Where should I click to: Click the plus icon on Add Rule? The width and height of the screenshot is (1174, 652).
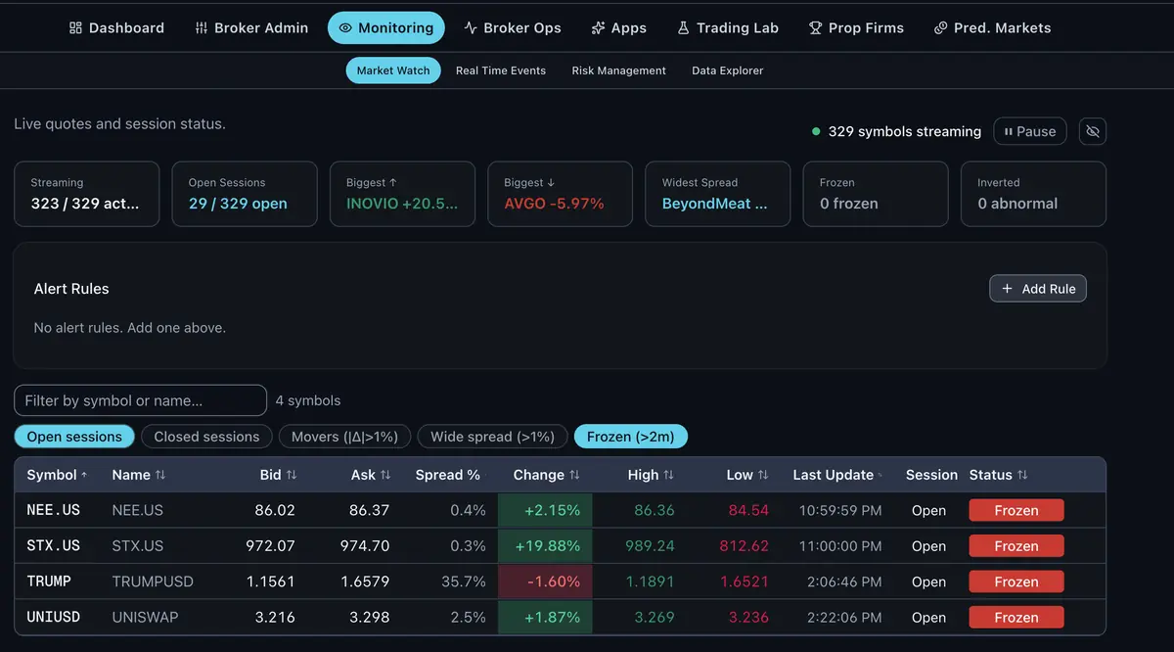(x=1008, y=289)
